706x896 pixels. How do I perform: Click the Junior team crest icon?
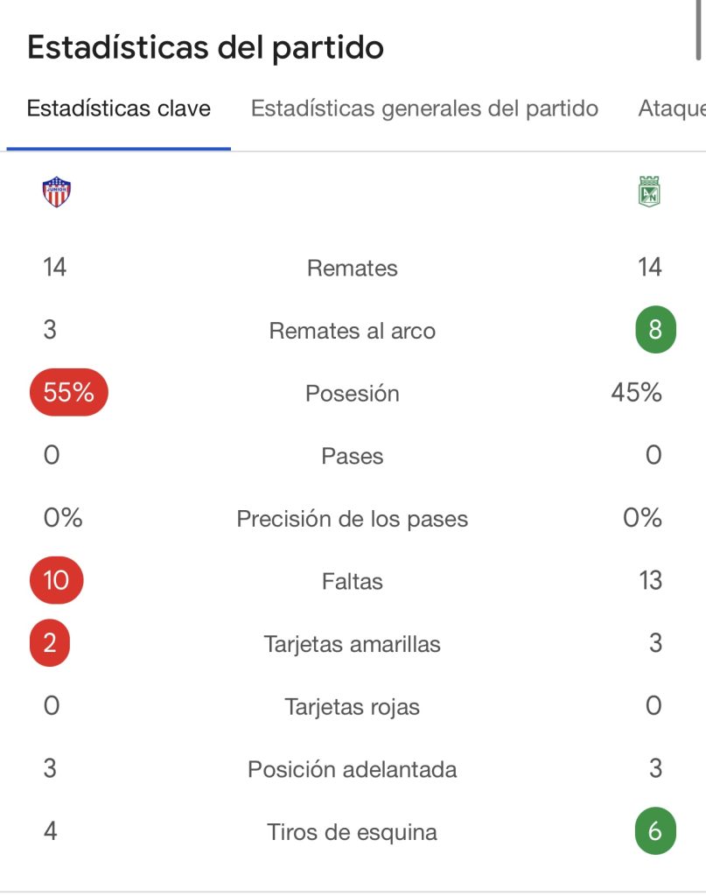[x=57, y=192]
